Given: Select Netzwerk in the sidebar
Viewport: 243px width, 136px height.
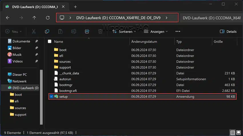Looking at the screenshot, I should coord(19,81).
